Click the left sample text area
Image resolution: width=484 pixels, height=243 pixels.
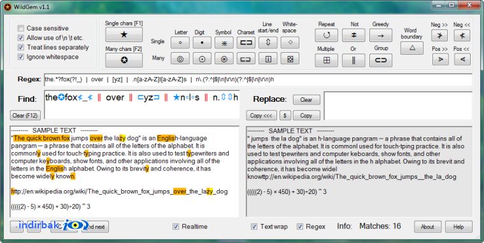pyautogui.click(x=124, y=171)
